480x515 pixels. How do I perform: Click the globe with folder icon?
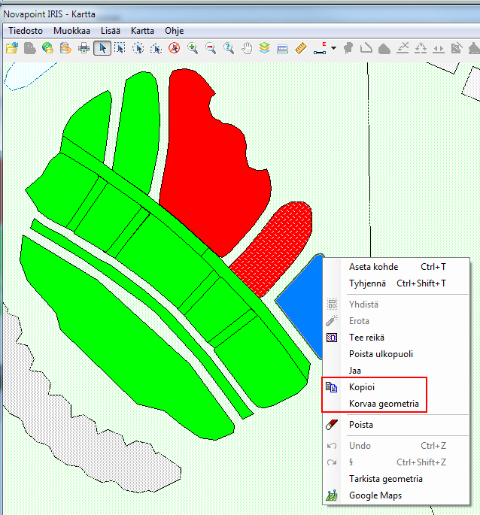click(x=48, y=48)
